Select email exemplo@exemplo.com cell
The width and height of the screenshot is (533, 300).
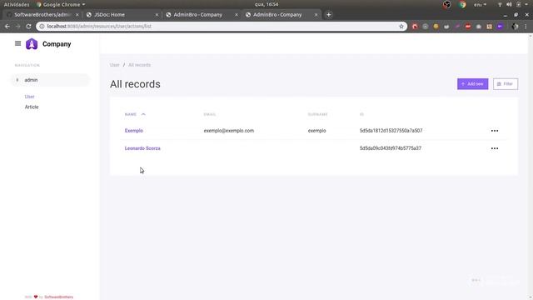point(229,131)
